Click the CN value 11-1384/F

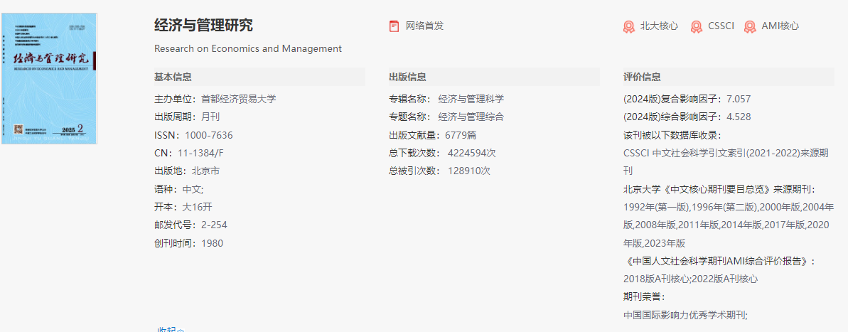200,153
